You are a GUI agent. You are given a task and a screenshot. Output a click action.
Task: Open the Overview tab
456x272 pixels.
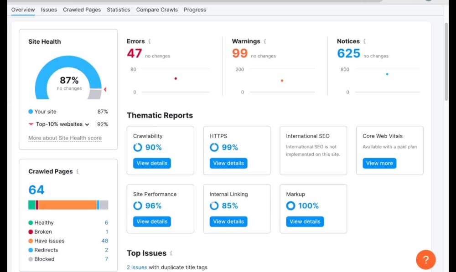[23, 10]
